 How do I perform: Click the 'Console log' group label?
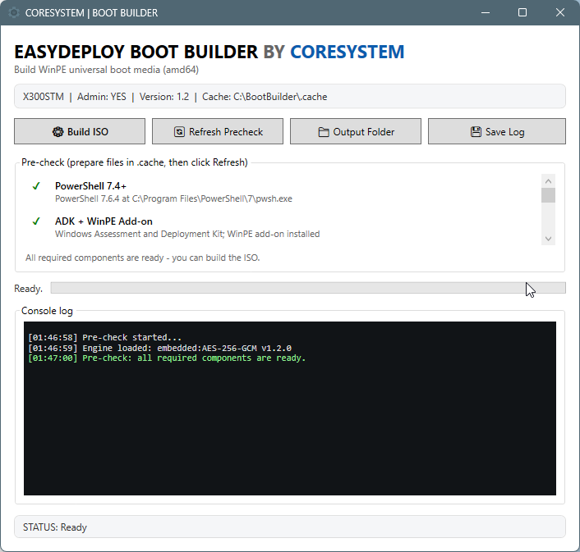47,311
